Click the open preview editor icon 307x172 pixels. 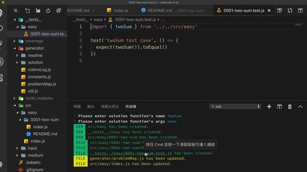tap(280, 11)
